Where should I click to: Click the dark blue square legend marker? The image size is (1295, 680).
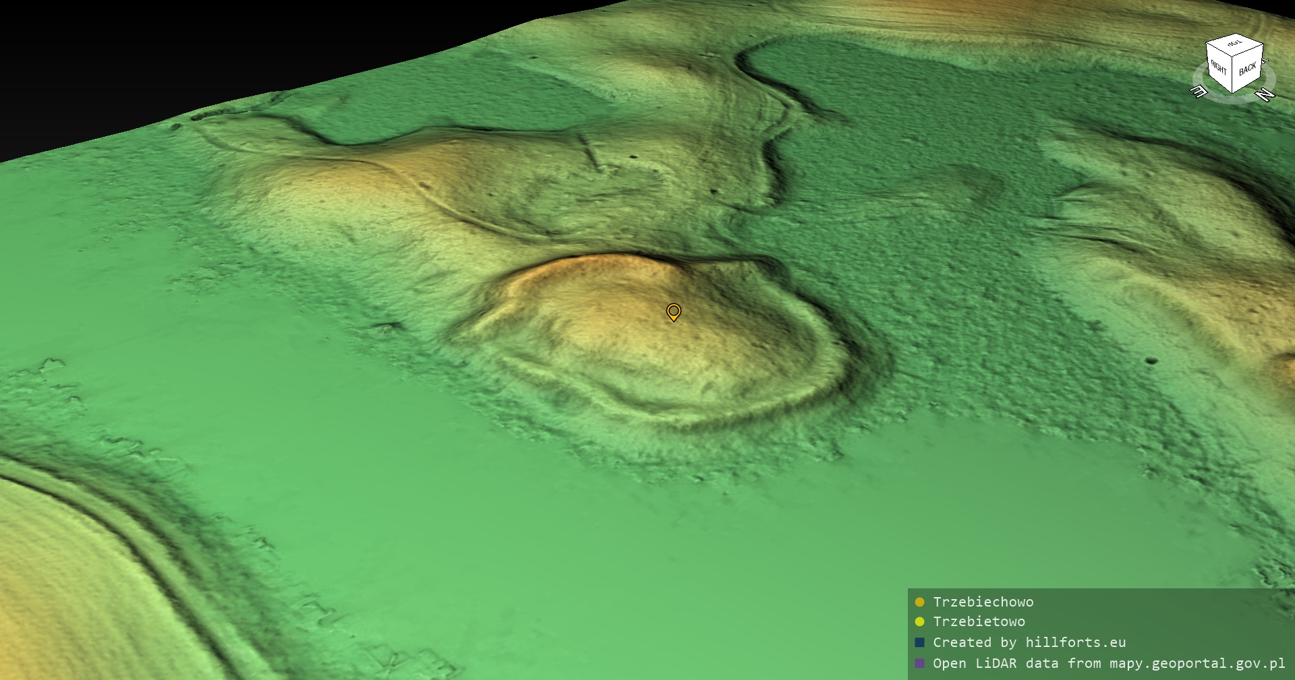click(x=919, y=642)
